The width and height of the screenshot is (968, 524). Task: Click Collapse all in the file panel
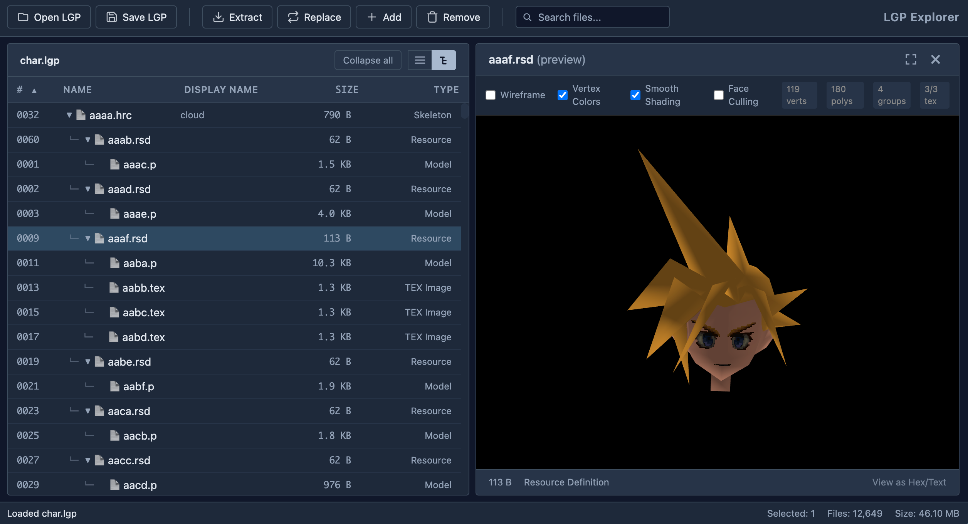click(368, 60)
